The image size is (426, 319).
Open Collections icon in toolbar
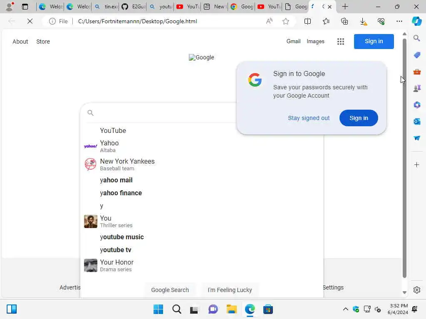(x=344, y=21)
